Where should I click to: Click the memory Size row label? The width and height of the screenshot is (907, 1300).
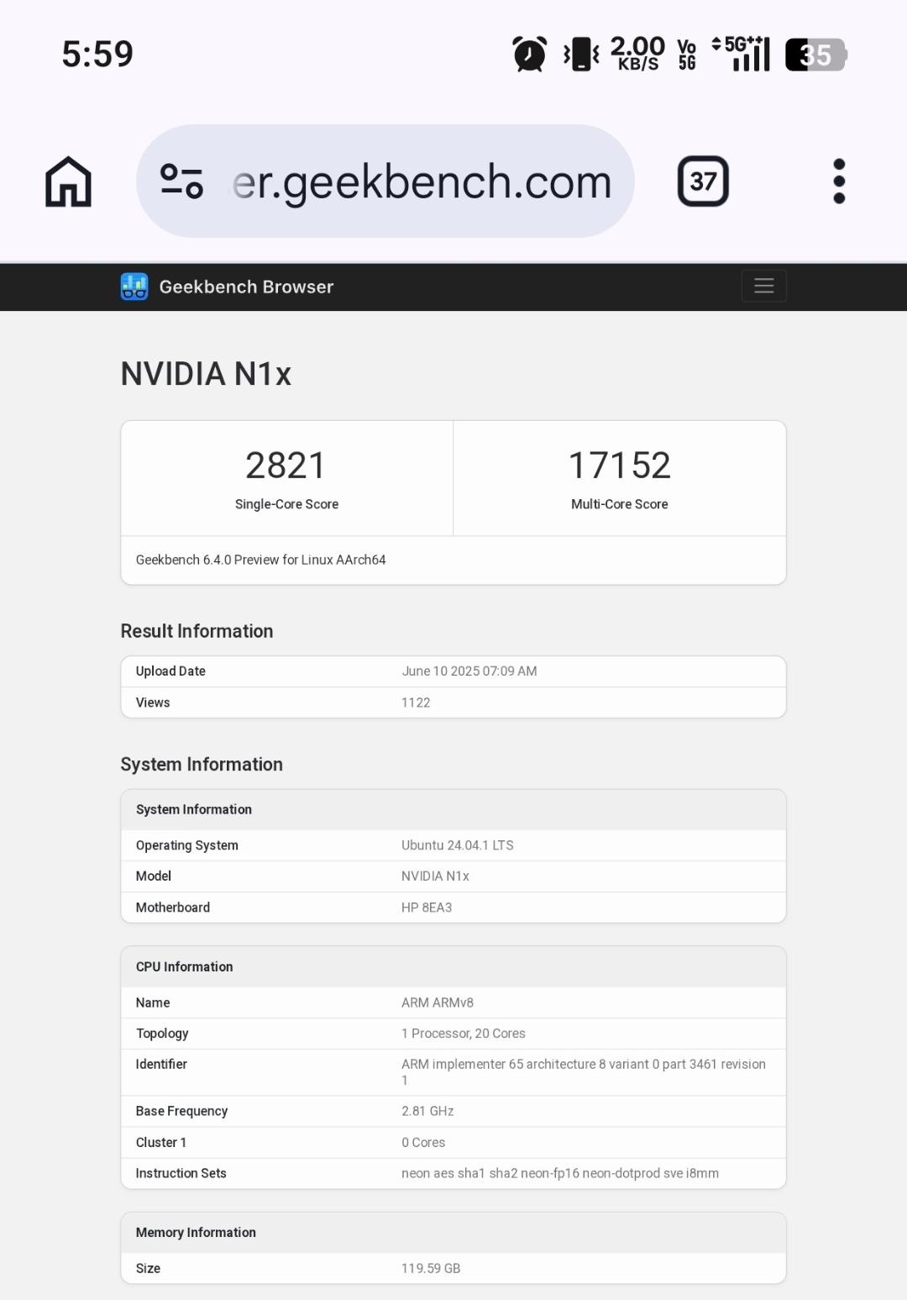[148, 1269]
